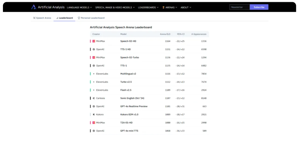The image size is (301, 142).
Task: Select the Speech-02-Turbo model name
Action: point(130,57)
